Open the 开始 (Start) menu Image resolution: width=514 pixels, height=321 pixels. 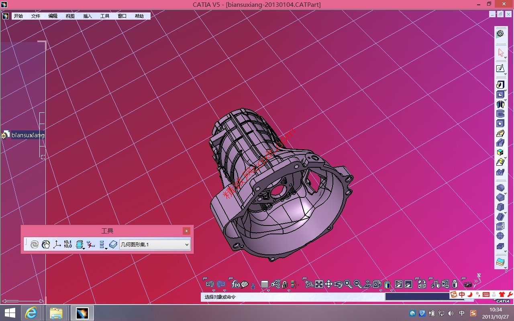coord(18,16)
